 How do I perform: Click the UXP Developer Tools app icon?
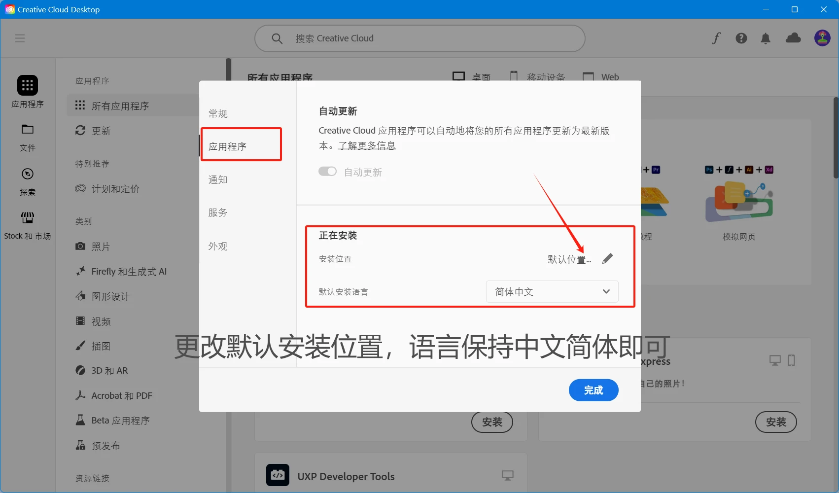278,475
